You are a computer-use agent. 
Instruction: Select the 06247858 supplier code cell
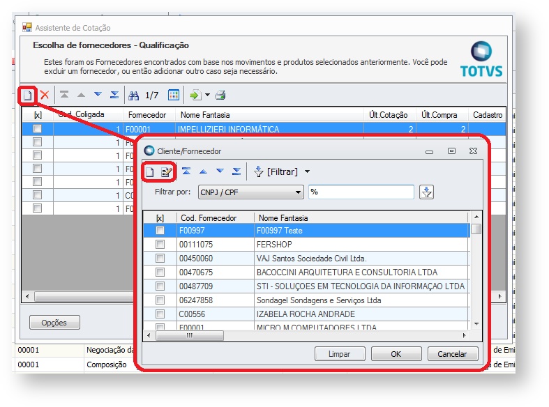216,300
